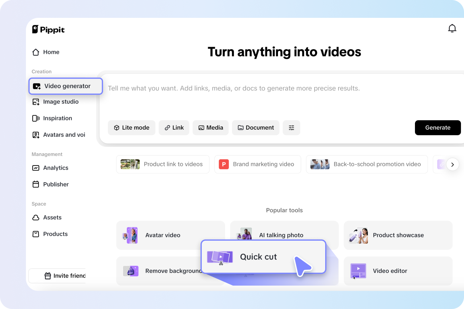Open Image studio
This screenshot has width=464, height=309.
click(x=56, y=102)
